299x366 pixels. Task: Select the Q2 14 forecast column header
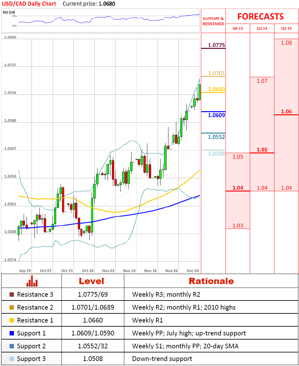pyautogui.click(x=286, y=28)
